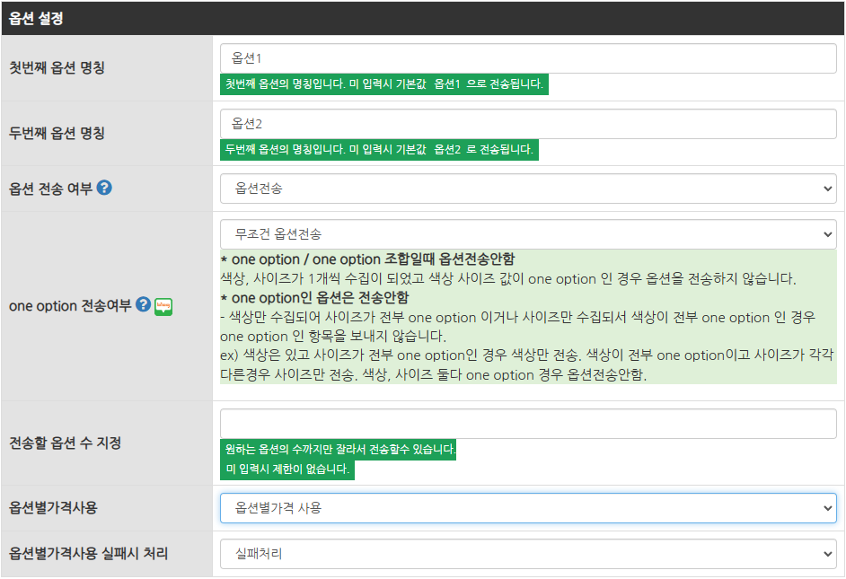The image size is (846, 579).
Task: Click help icon beside 옵션 전송 여부
Action: 104,189
